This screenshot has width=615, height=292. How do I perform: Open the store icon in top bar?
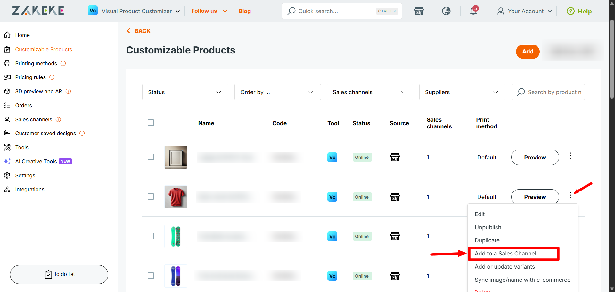tap(419, 11)
